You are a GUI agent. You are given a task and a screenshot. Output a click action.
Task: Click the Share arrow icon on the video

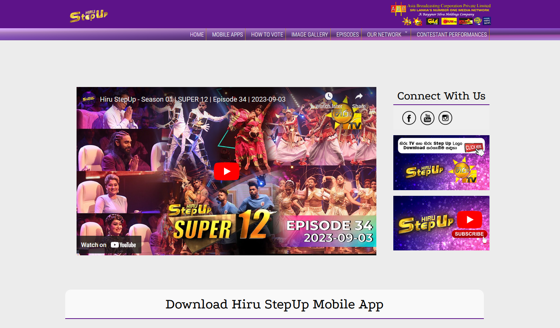[x=359, y=96]
